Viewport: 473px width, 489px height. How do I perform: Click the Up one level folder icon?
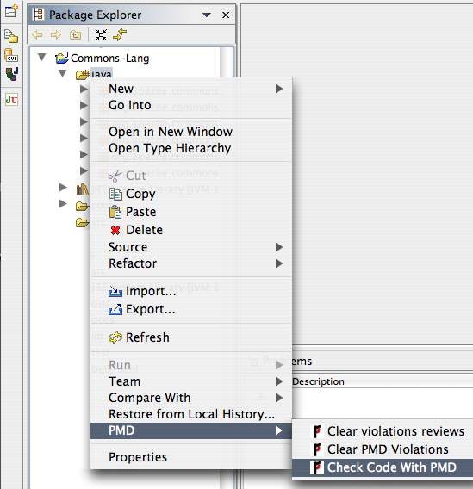[x=75, y=35]
